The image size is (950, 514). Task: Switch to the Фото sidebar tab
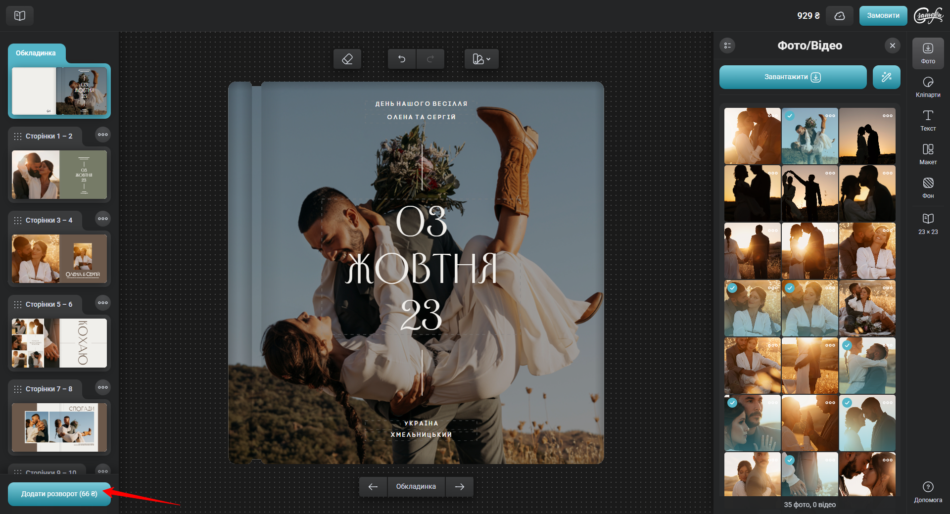(928, 53)
